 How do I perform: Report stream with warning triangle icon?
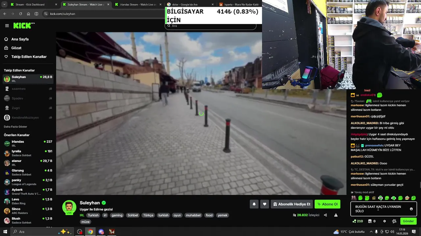[336, 215]
